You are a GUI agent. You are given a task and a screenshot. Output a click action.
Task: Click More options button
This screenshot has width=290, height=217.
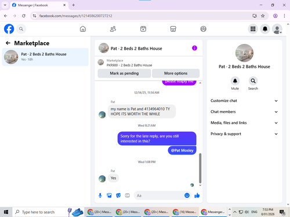tap(176, 73)
